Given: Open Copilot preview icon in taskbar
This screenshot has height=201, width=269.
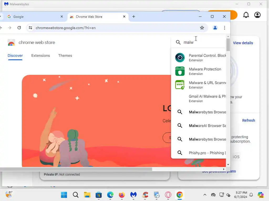Looking at the screenshot, I should point(261,195).
